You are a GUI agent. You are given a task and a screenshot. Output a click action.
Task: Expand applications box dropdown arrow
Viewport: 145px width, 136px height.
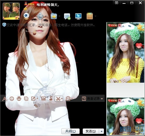(x=95, y=16)
